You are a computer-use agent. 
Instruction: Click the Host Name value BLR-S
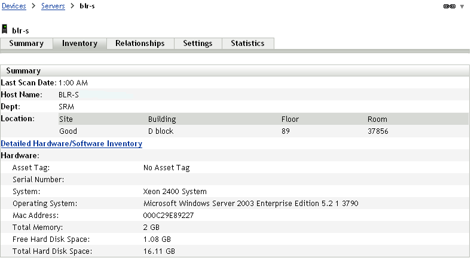tap(68, 95)
